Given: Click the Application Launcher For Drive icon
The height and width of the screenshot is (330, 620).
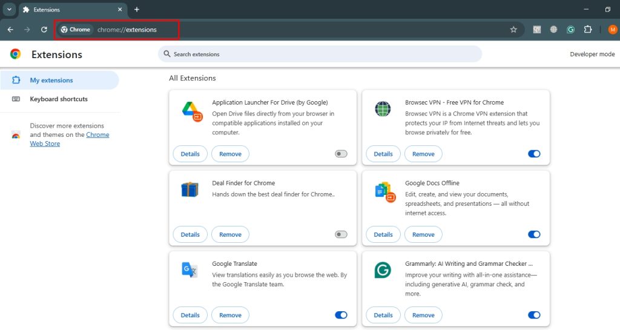Looking at the screenshot, I should (x=192, y=111).
